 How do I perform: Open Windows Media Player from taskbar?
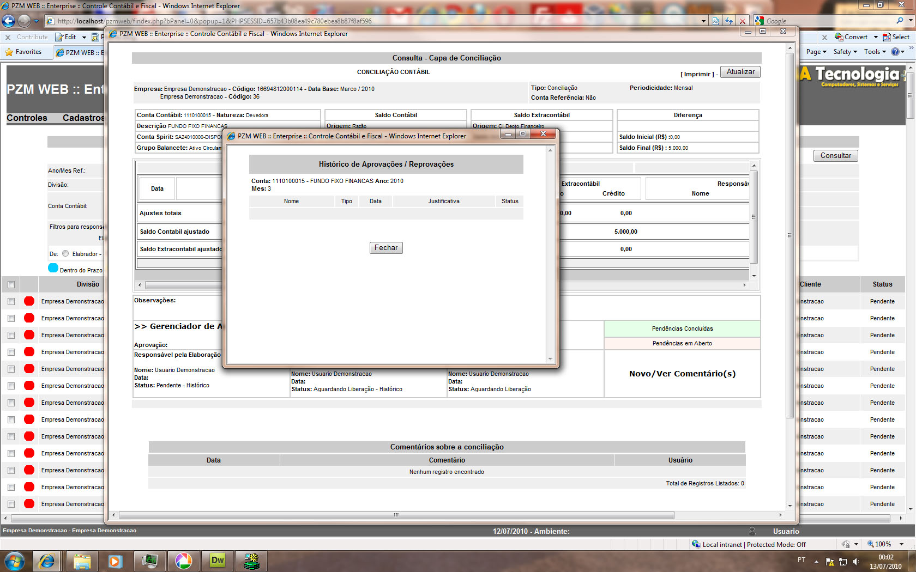click(115, 561)
